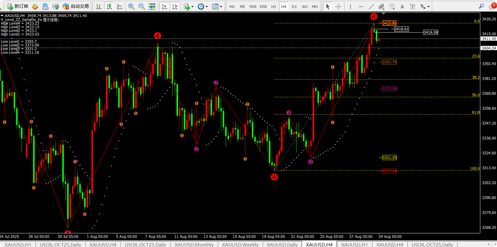
Task: Expand the chart templates dropdown arrow
Action: [x=221, y=7]
